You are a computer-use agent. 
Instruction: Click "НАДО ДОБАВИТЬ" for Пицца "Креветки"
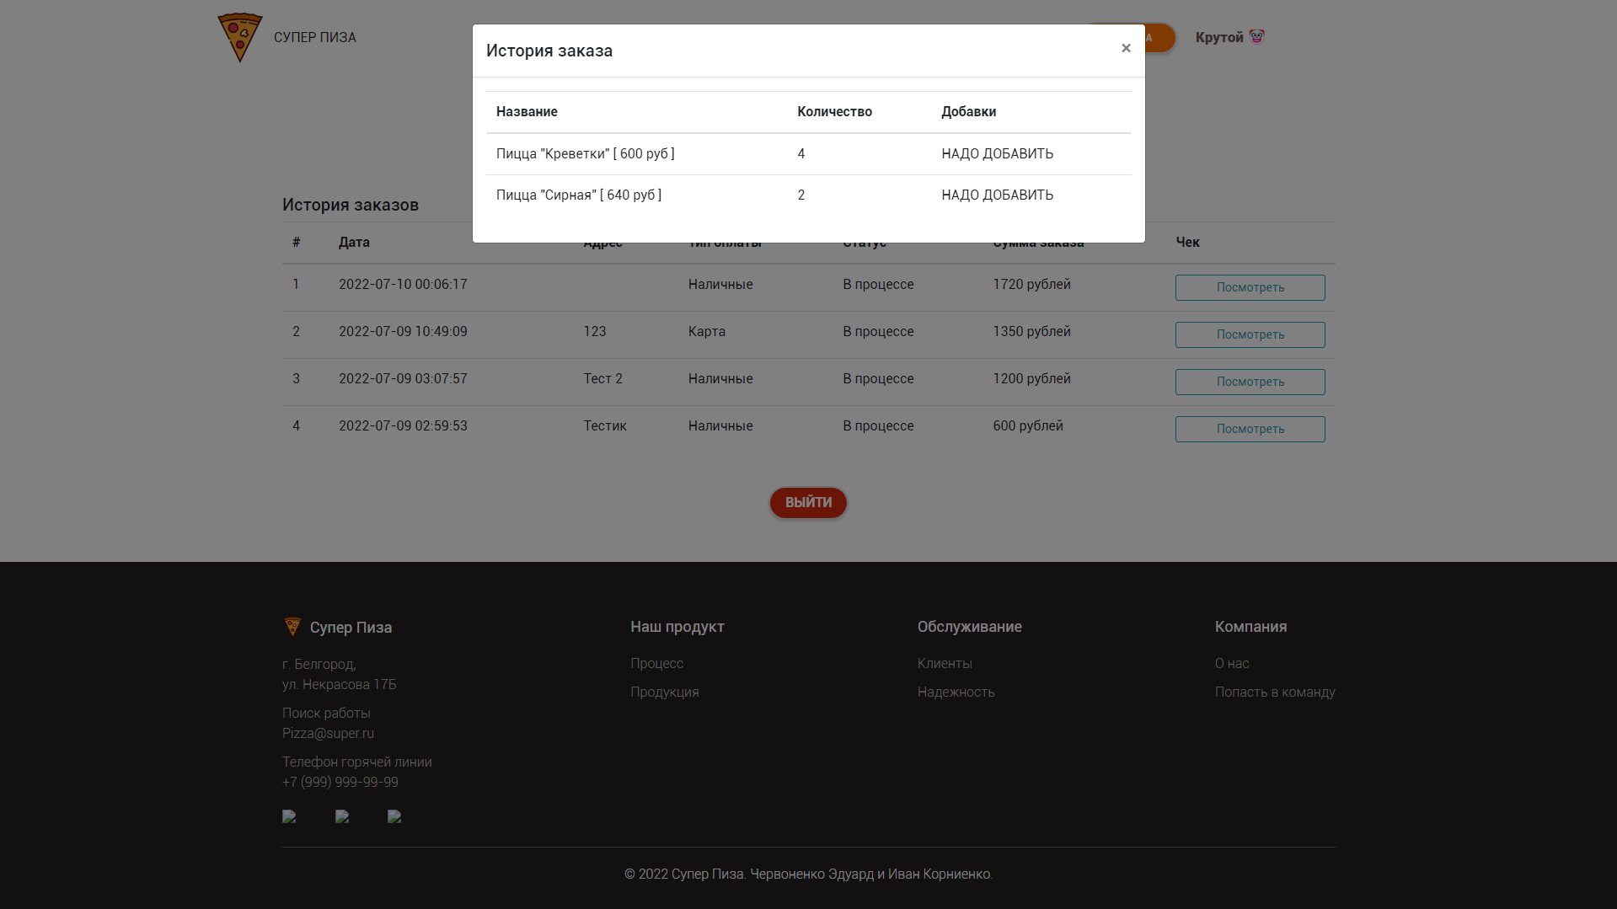pos(997,153)
